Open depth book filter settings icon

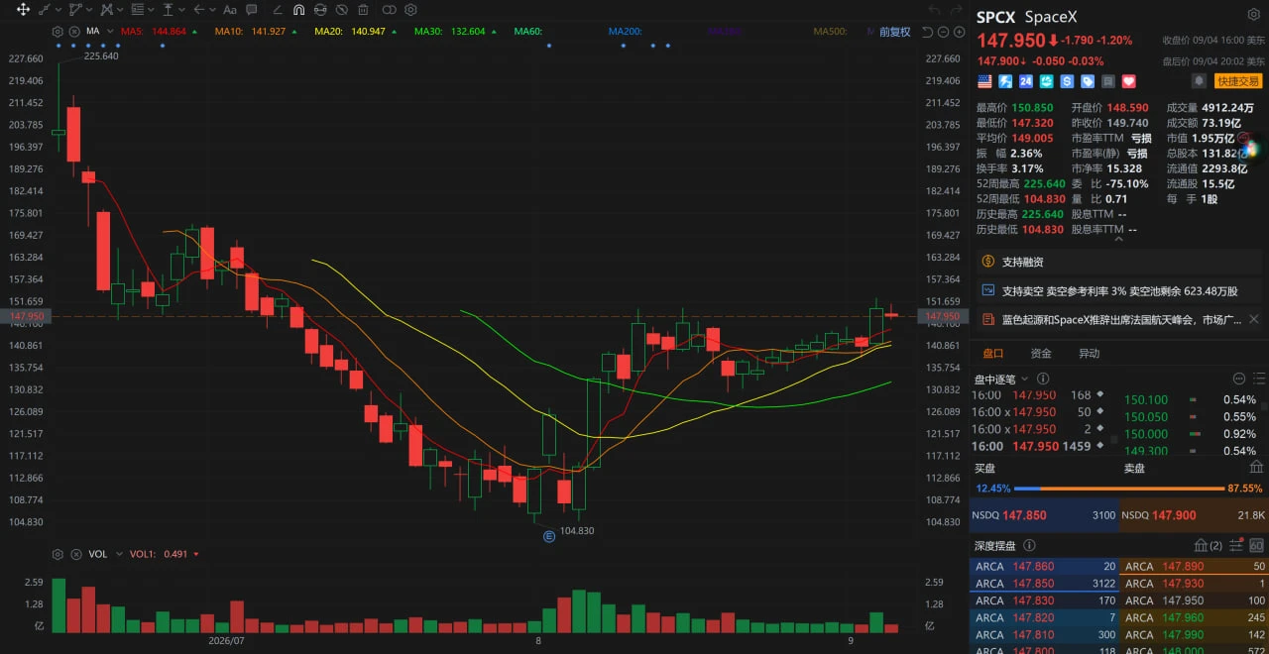(1235, 545)
